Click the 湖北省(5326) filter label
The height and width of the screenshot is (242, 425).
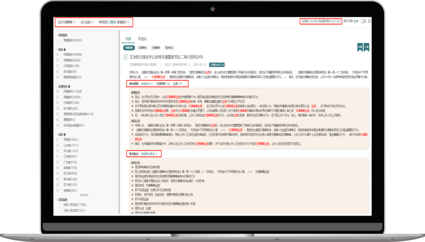pos(70,179)
